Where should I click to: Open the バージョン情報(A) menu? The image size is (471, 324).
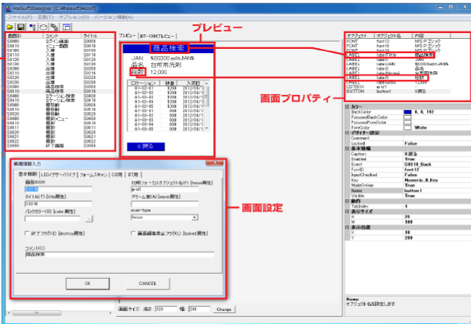(x=113, y=17)
